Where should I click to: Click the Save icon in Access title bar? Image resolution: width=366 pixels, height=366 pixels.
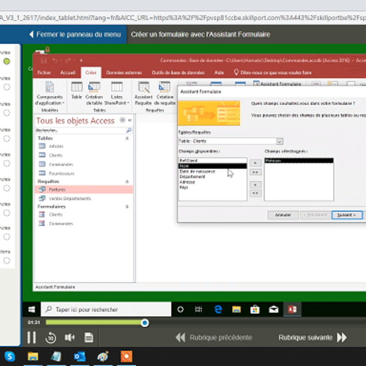point(43,61)
